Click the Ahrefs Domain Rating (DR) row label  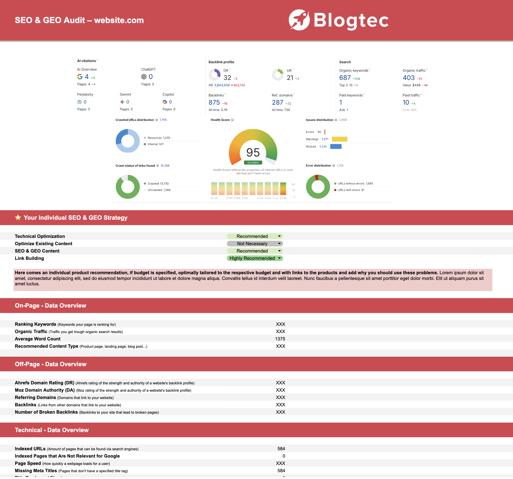tap(105, 383)
